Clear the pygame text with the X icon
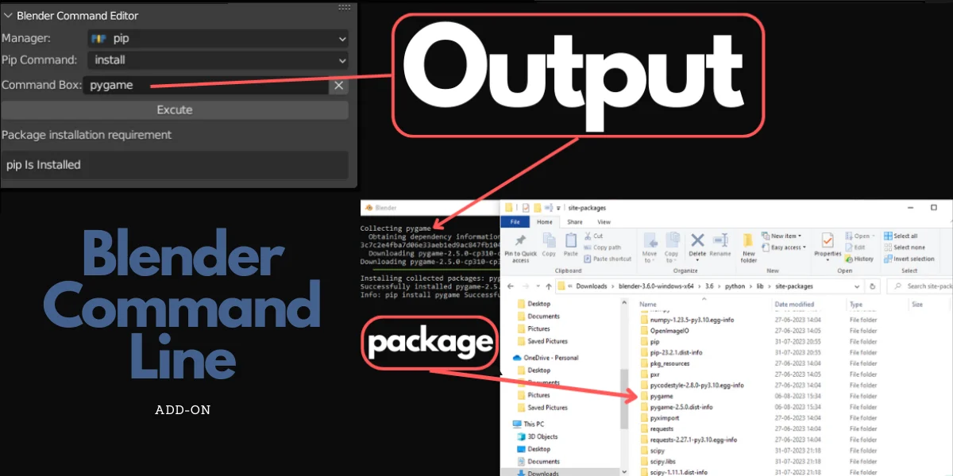Viewport: 953px width, 476px height. pos(338,85)
